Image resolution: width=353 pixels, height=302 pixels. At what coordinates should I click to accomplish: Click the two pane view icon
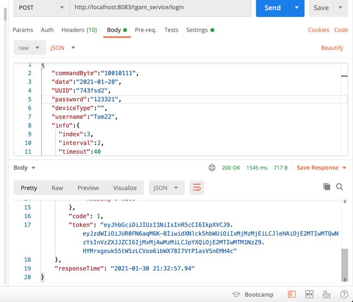click(x=310, y=294)
